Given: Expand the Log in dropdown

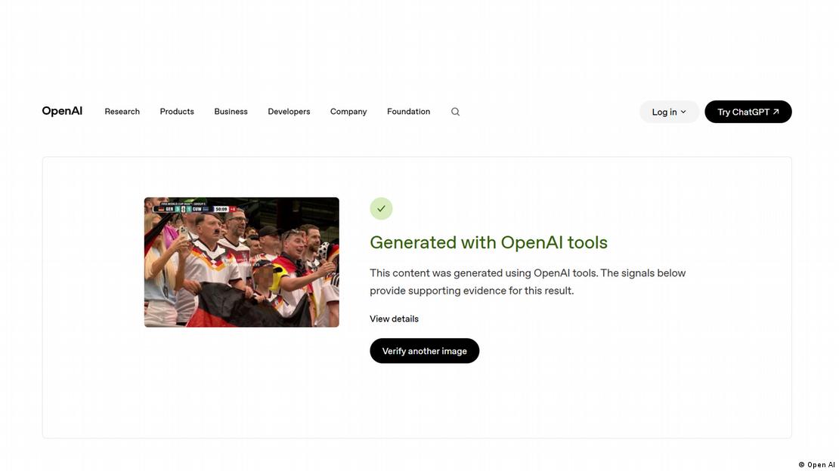Looking at the screenshot, I should (669, 112).
